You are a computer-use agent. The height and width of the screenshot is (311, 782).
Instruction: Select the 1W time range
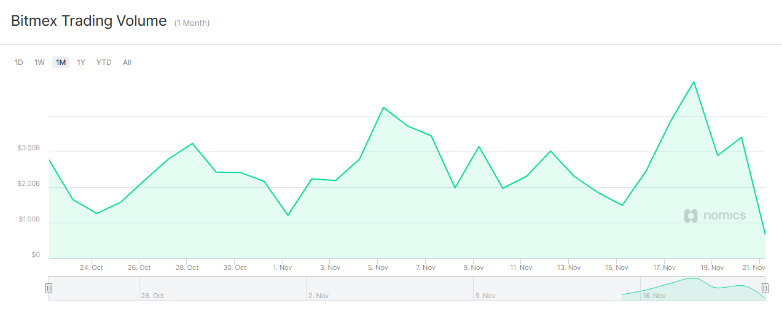tap(39, 63)
